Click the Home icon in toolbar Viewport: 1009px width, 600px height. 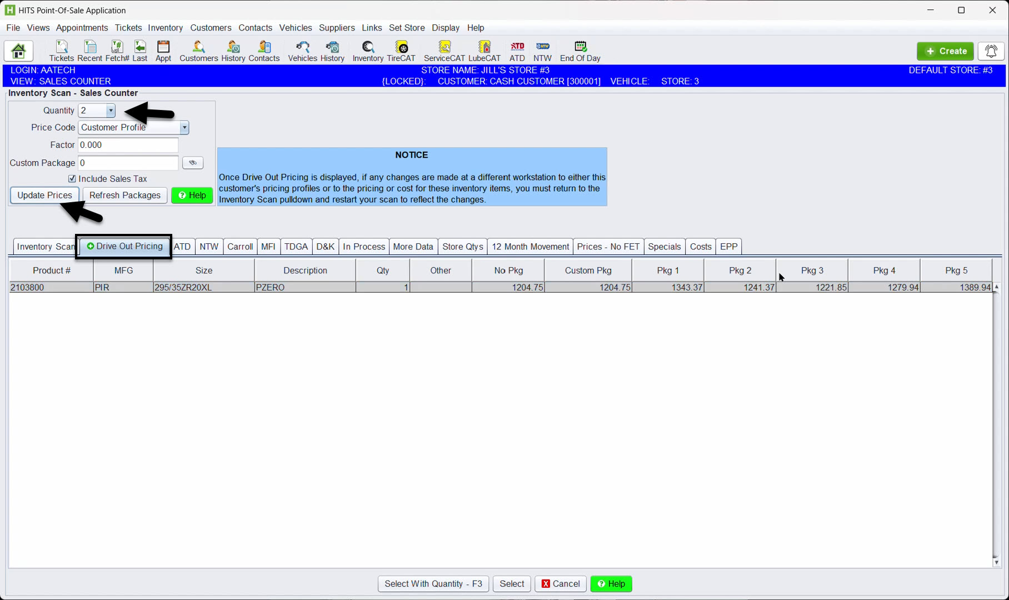(x=18, y=51)
